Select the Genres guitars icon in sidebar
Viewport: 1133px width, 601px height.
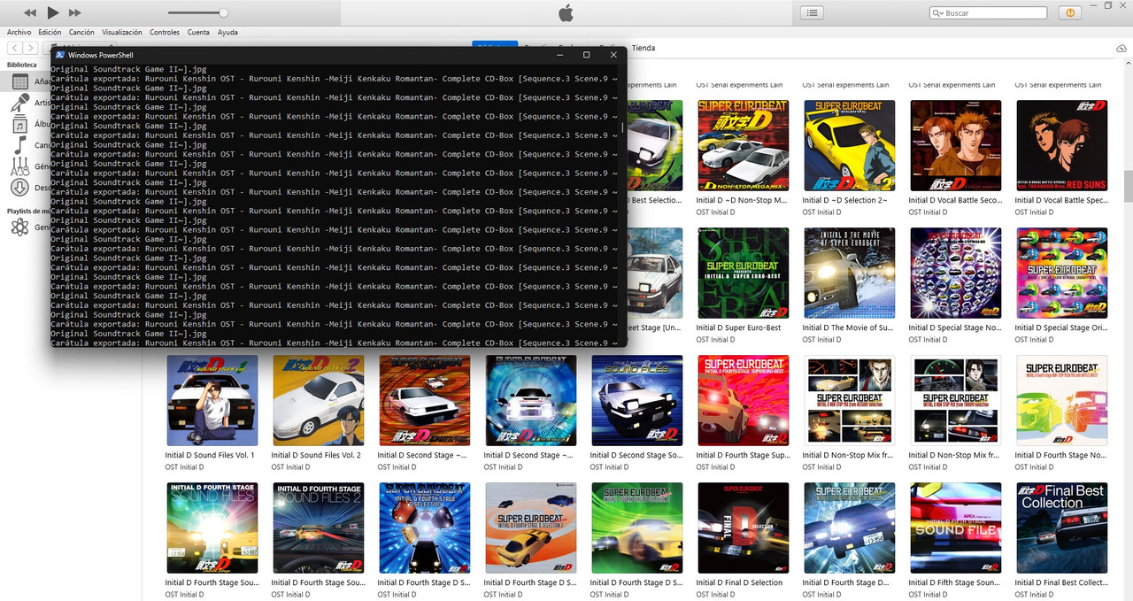tap(20, 166)
